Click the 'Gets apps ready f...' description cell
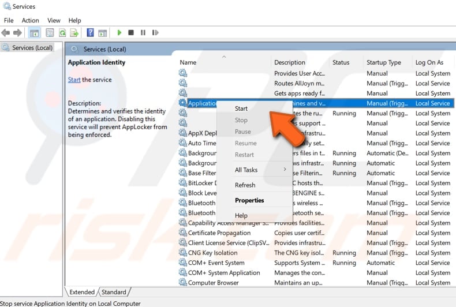 point(300,93)
